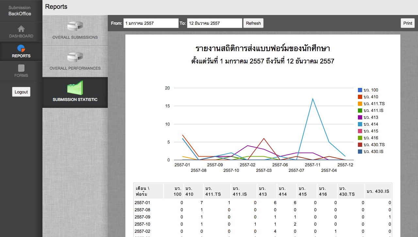
Task: Click the Dashboard home icon
Action: point(21,29)
